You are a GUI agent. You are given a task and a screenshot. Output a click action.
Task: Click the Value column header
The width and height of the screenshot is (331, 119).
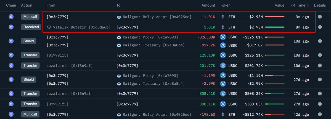tap(279, 5)
